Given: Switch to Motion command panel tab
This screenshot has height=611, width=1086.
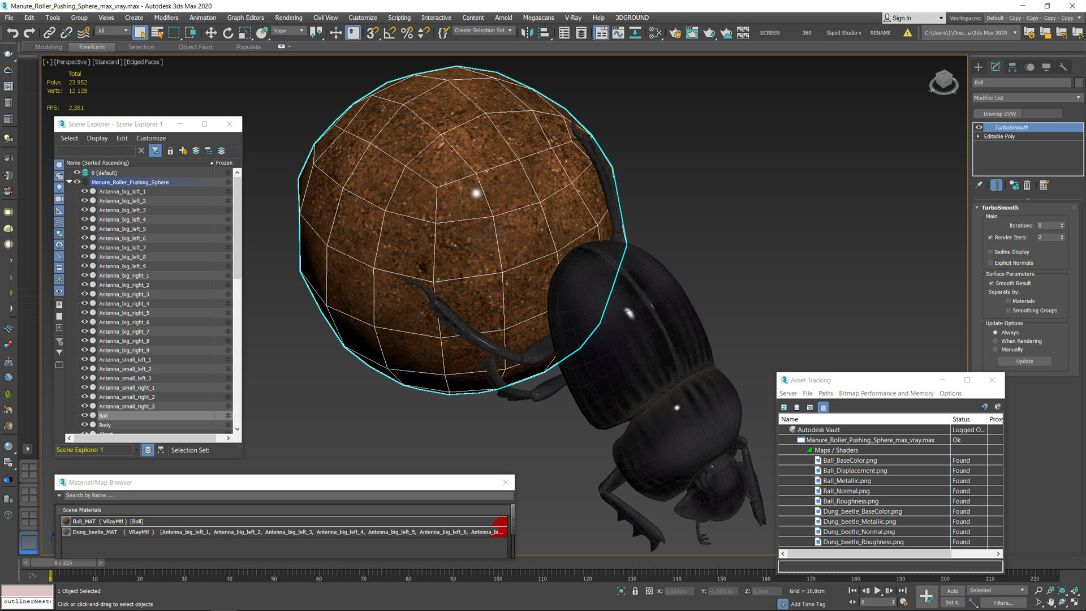Looking at the screenshot, I should point(1029,67).
